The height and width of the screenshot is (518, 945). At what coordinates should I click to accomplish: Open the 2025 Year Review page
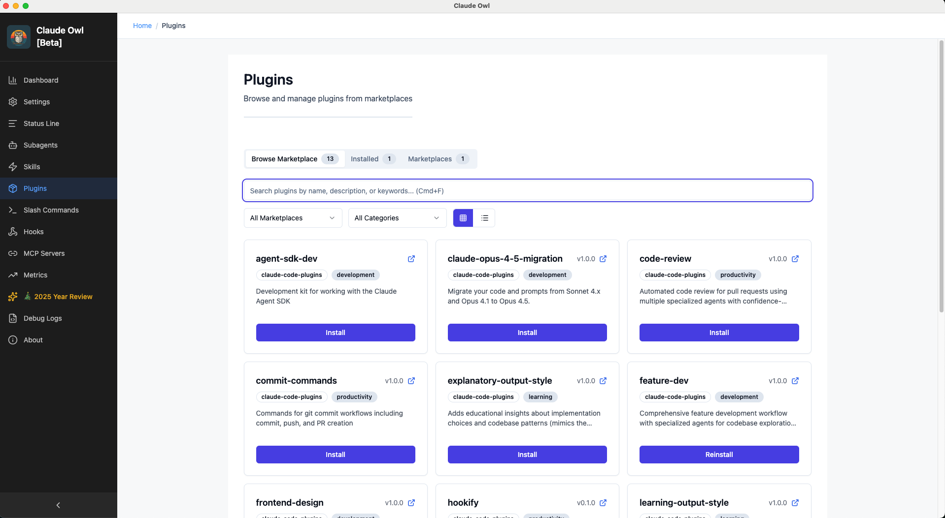63,297
